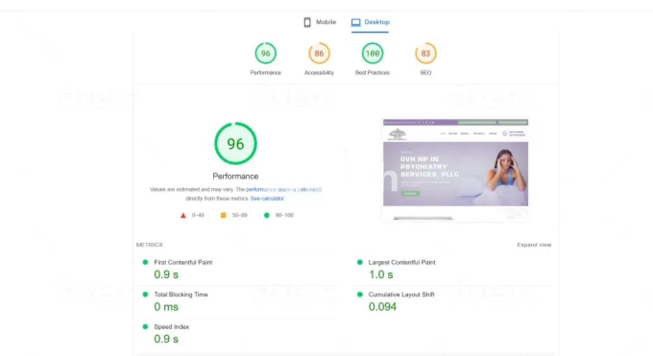Image resolution: width=653 pixels, height=356 pixels.
Task: Click the green circle 90–100 legend icon
Action: 267,215
